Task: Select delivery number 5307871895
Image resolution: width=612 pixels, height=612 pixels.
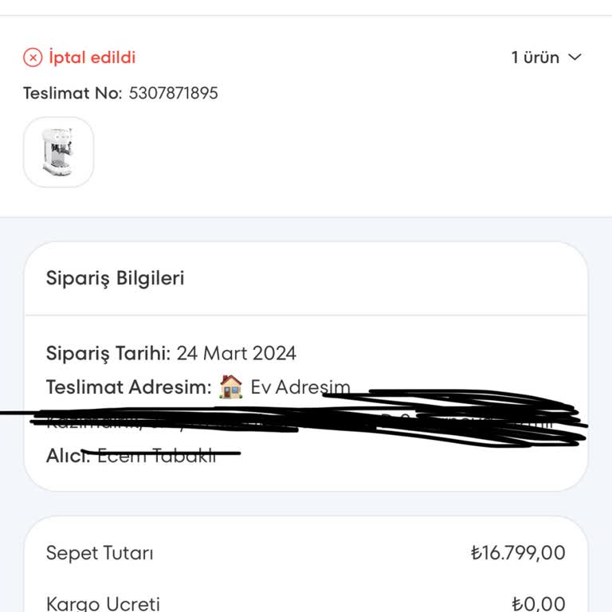Action: tap(173, 93)
